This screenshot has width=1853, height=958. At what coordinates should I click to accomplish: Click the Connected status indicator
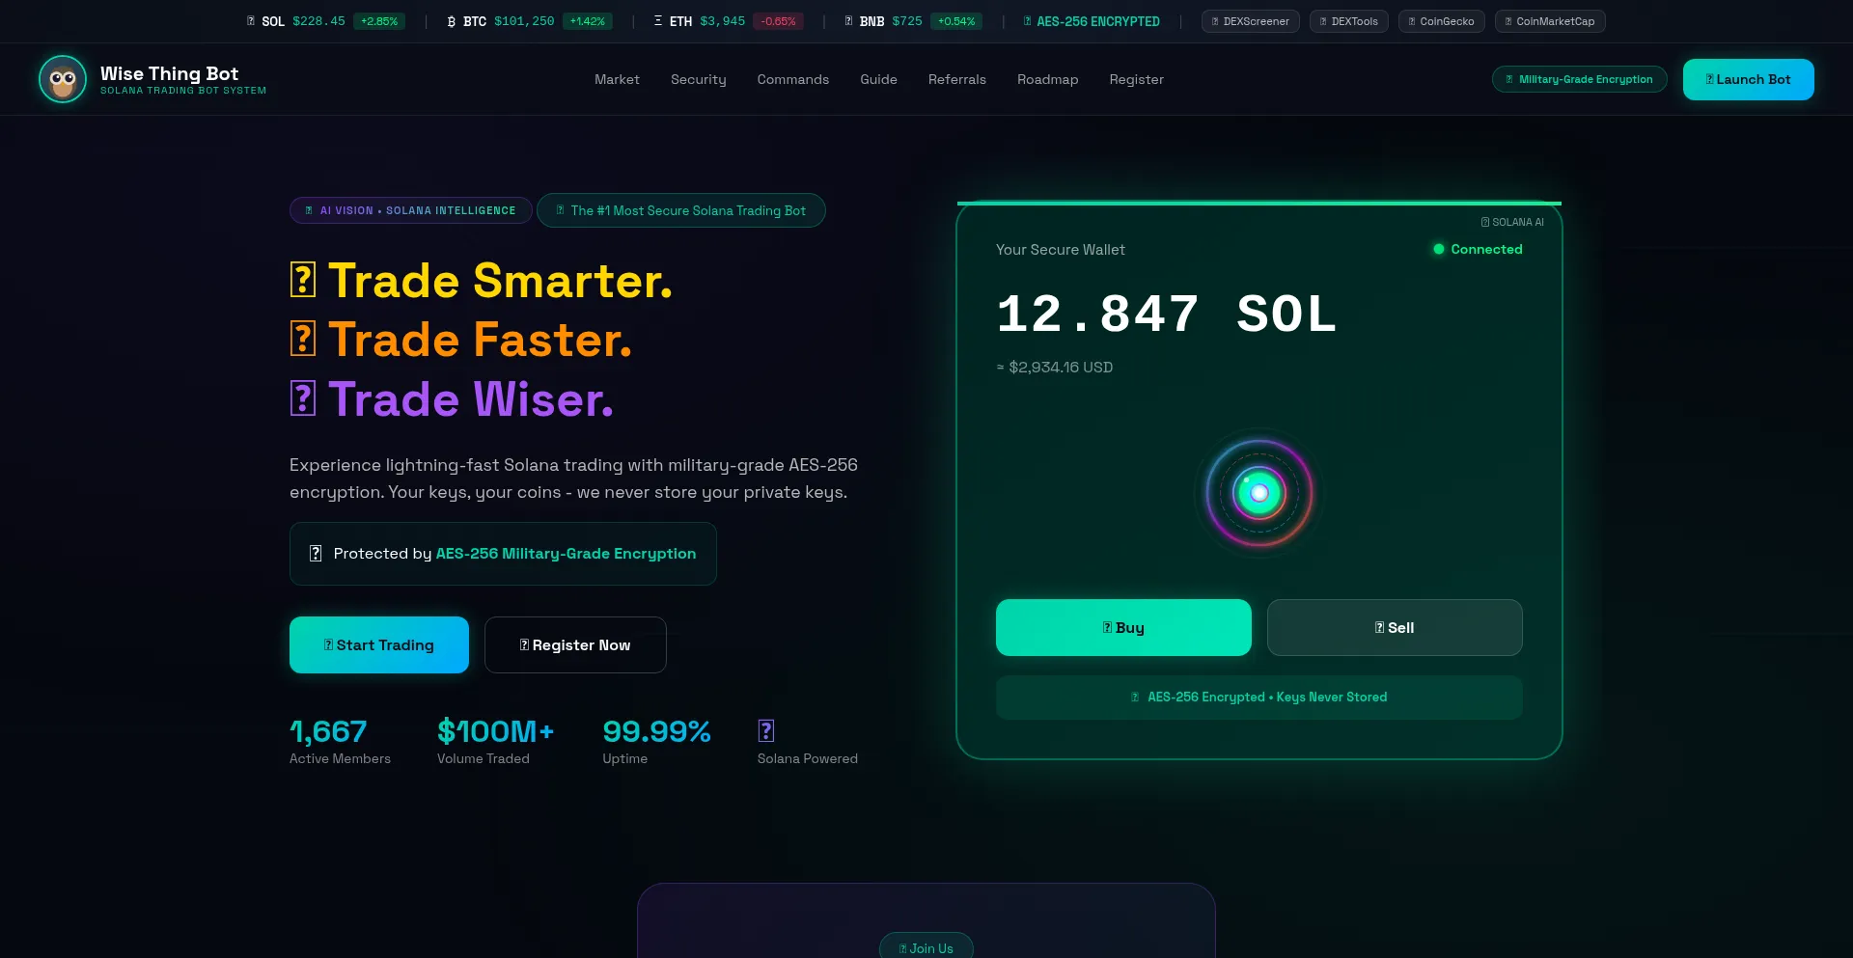point(1478,249)
